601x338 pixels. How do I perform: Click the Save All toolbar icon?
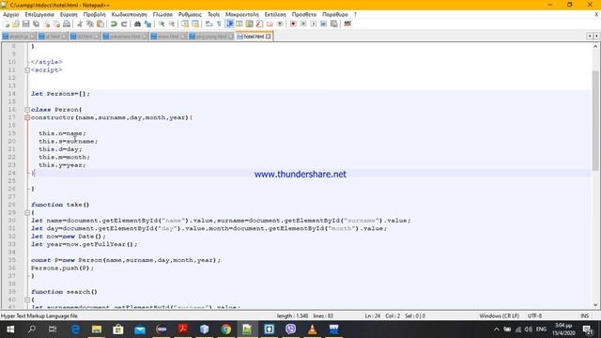[x=36, y=23]
